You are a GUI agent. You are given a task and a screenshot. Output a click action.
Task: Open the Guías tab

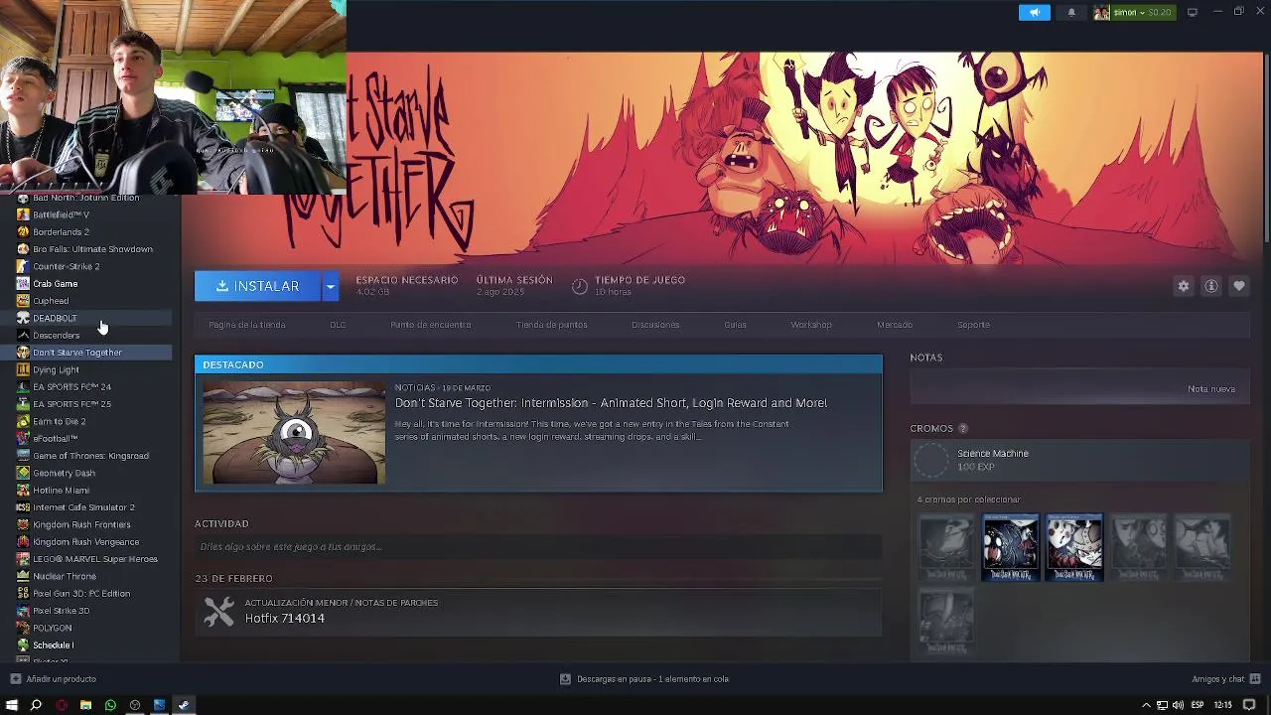click(735, 325)
